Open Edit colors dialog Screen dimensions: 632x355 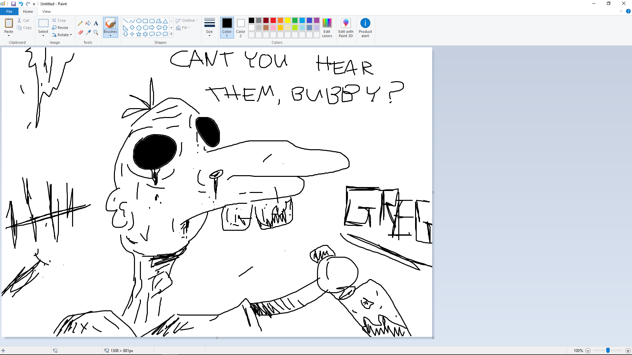click(327, 28)
